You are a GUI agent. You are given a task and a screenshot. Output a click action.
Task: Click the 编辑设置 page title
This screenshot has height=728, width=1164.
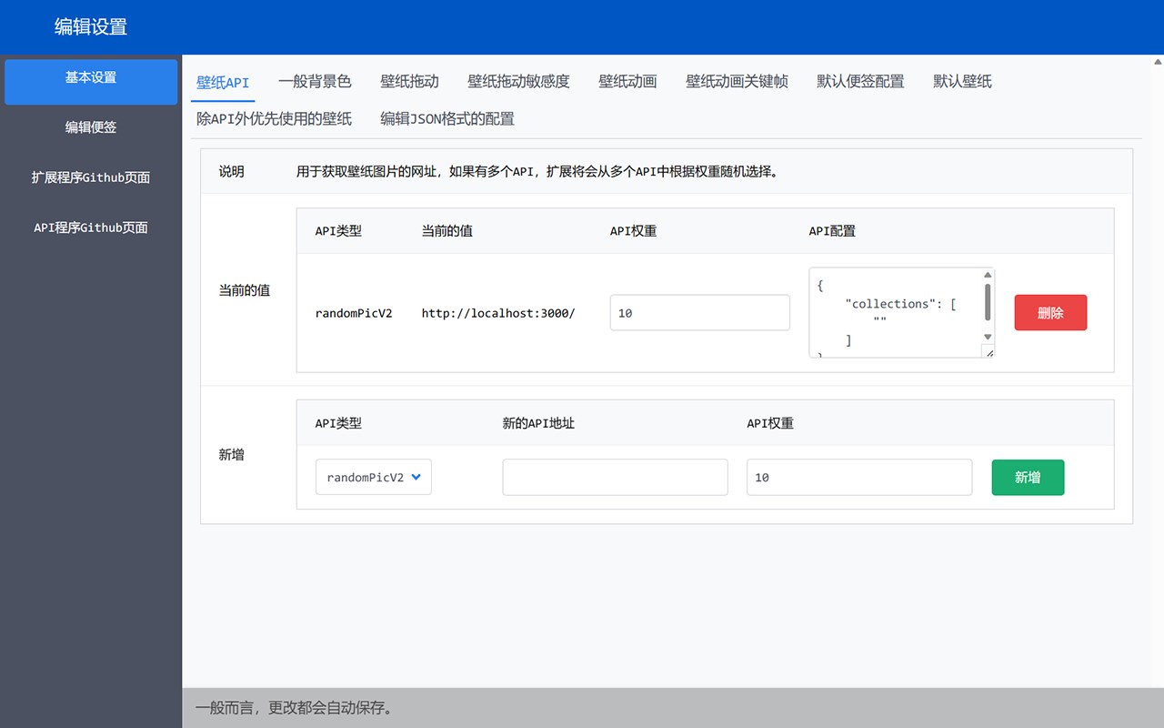point(91,27)
